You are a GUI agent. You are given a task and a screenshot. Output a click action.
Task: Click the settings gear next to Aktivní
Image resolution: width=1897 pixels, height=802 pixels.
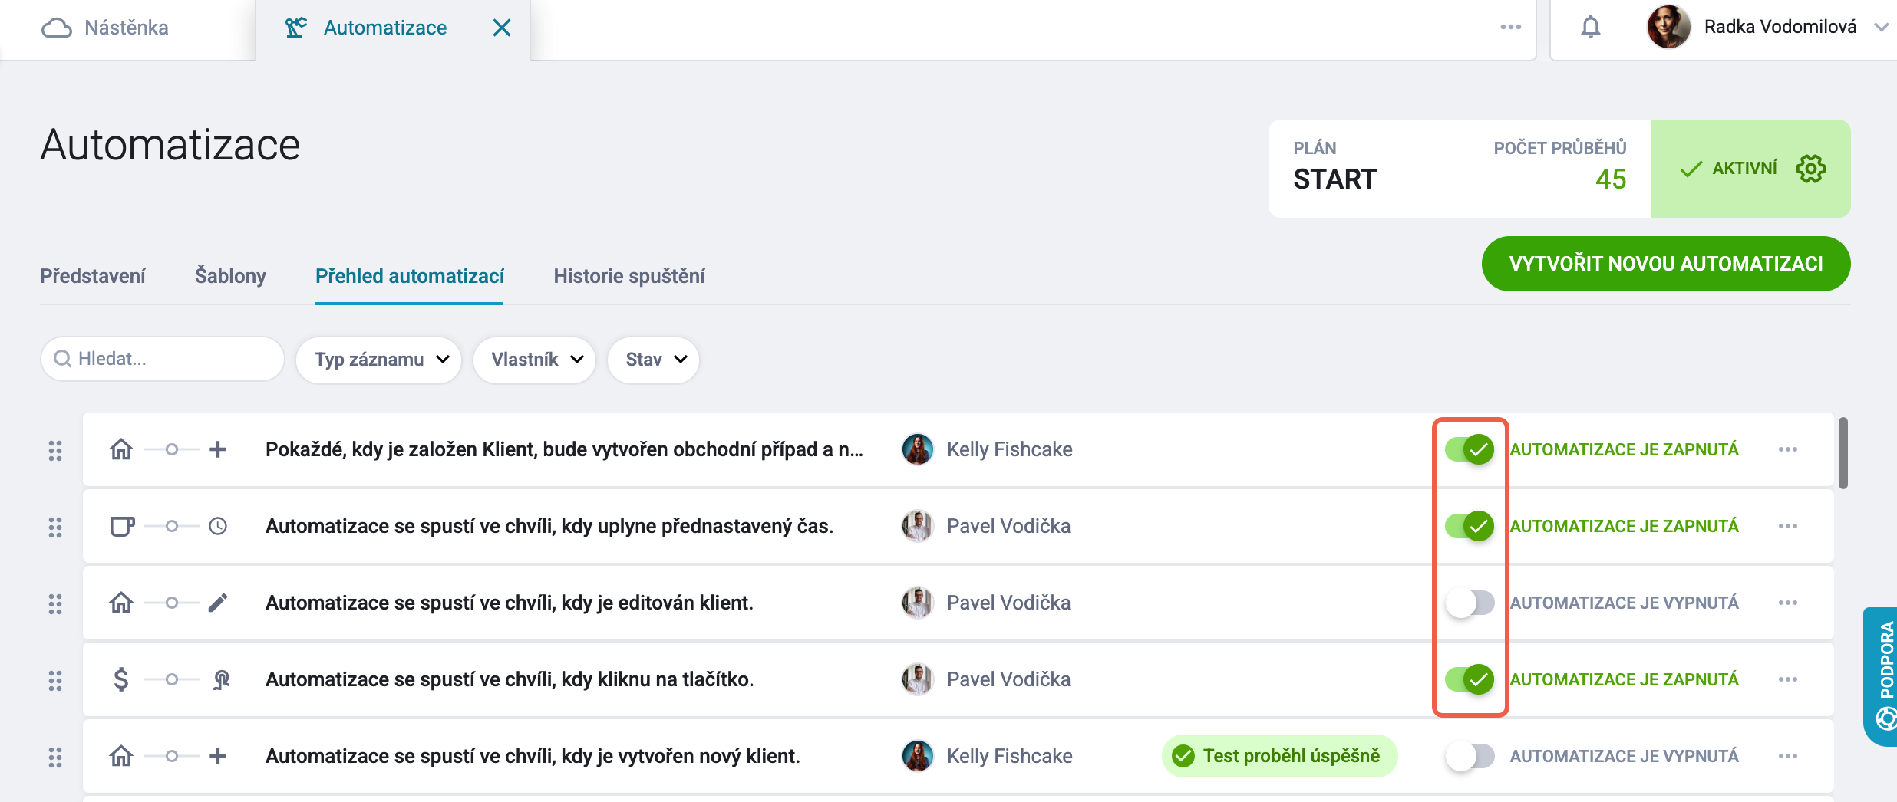pos(1811,169)
